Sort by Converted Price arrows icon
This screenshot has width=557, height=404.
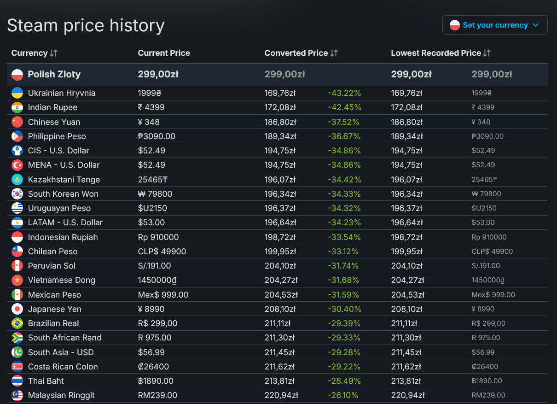(x=334, y=53)
